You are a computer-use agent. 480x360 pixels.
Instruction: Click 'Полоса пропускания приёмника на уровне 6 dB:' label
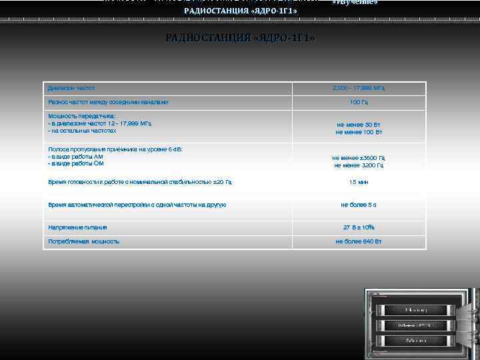point(115,149)
